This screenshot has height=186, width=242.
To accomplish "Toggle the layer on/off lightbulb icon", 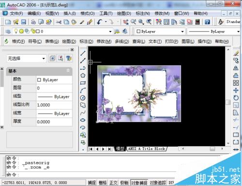I will pos(16,31).
